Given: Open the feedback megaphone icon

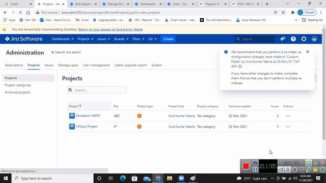Looking at the screenshot, I should point(283,39).
